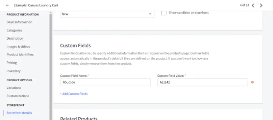Open Inventory section
The image size is (273, 120).
click(x=13, y=71)
